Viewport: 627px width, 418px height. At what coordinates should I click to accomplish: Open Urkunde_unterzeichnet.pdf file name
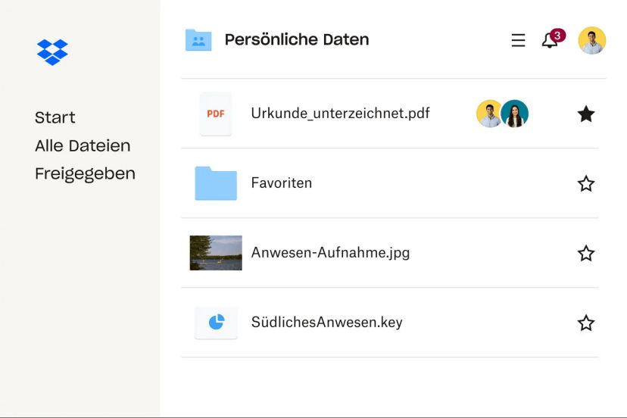pos(340,114)
